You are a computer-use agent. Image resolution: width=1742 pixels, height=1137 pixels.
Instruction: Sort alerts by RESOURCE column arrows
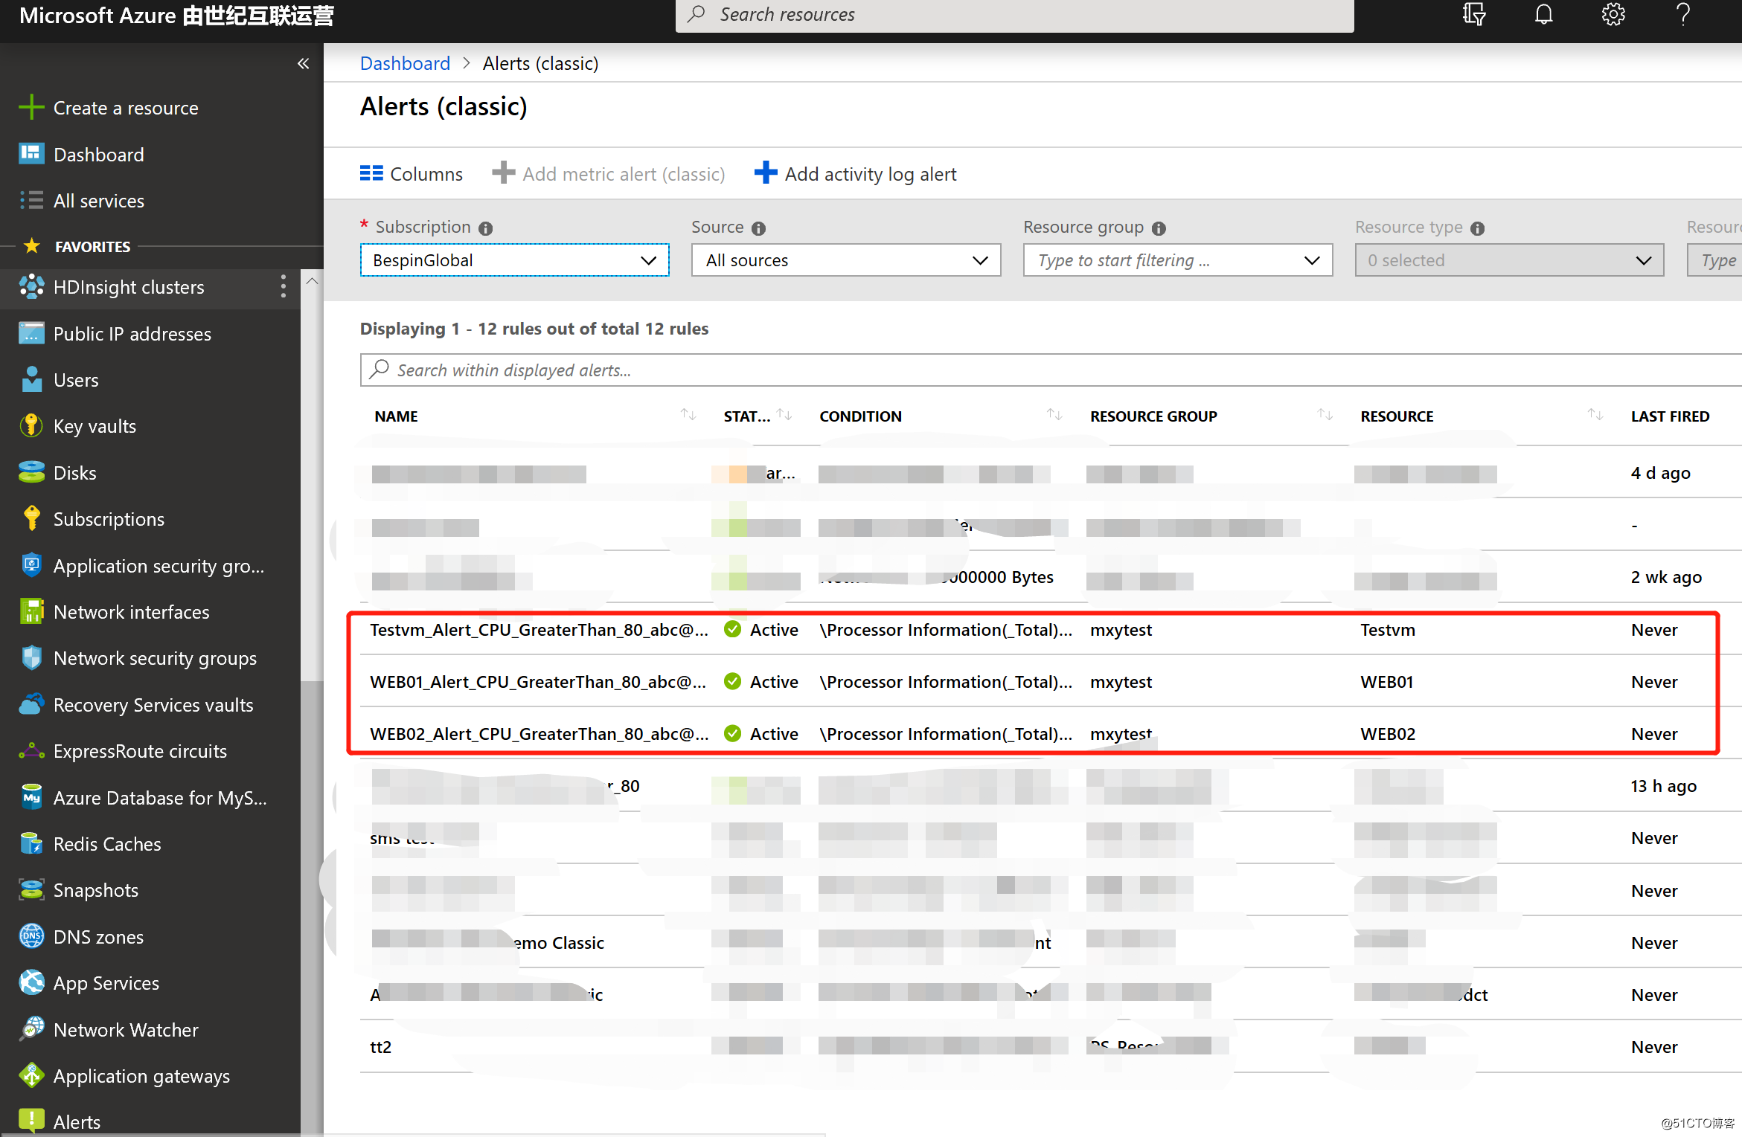point(1595,414)
